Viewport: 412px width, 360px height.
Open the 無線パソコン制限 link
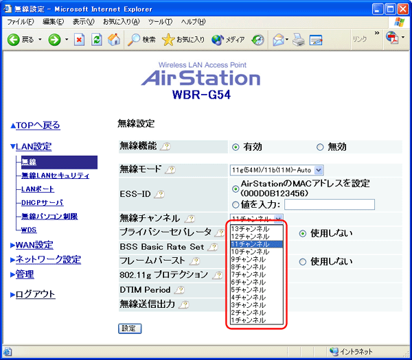pos(49,217)
